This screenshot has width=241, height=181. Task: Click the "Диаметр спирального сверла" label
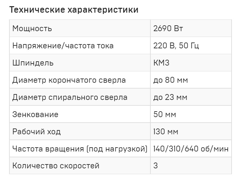click(x=70, y=97)
